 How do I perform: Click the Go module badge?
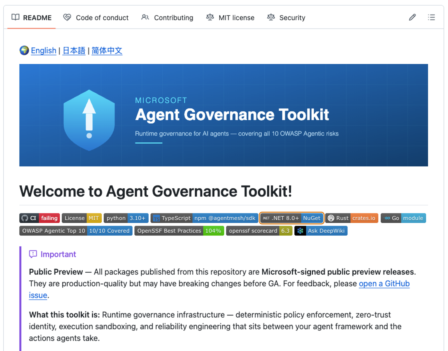pyautogui.click(x=403, y=218)
